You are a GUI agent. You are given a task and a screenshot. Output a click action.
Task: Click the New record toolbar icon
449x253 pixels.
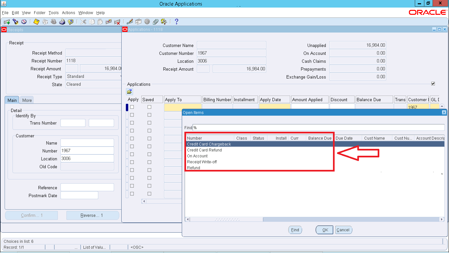(7, 22)
